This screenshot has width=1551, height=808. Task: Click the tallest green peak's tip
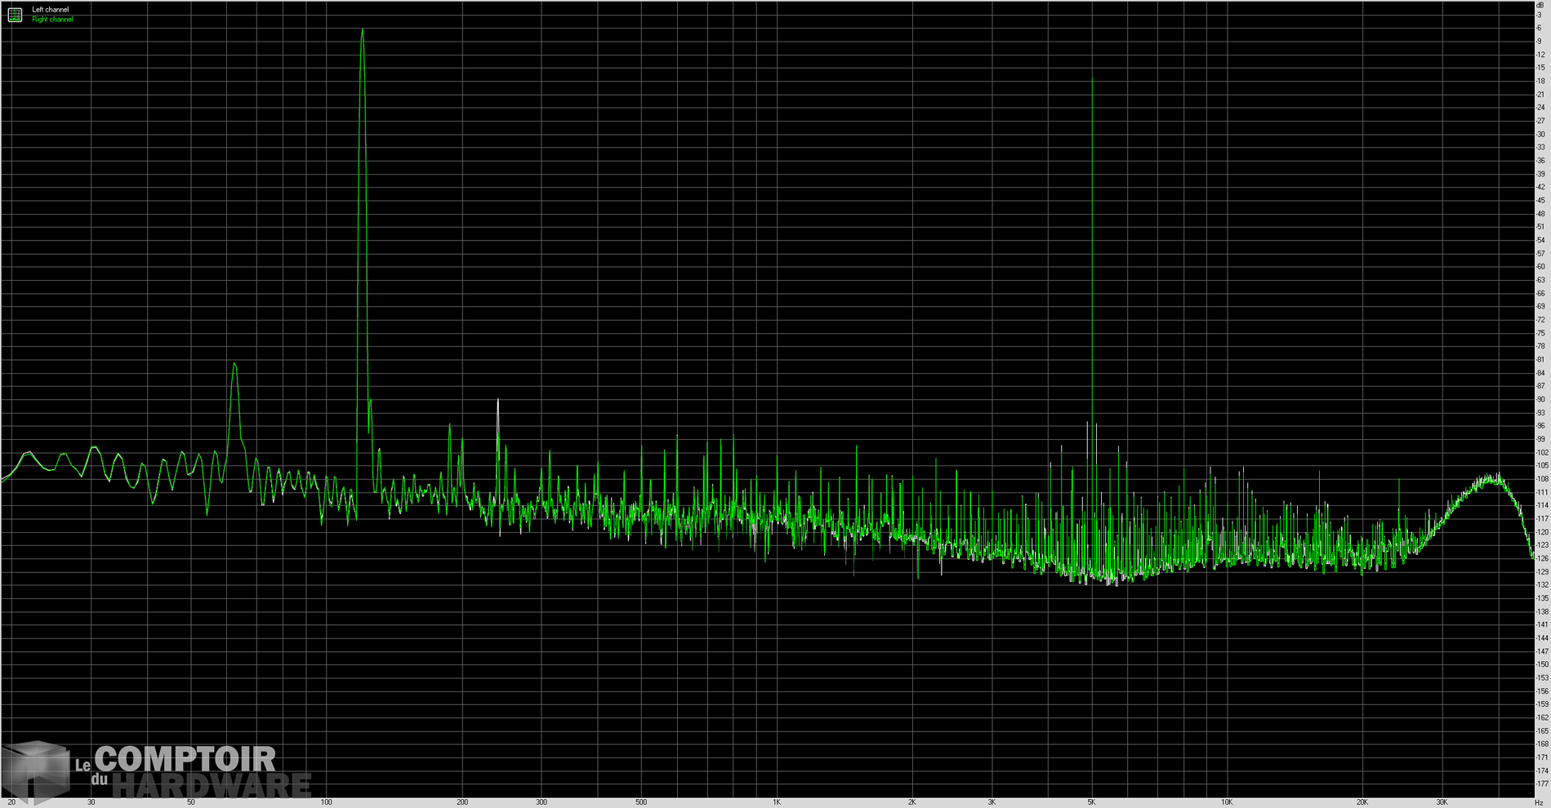(362, 30)
